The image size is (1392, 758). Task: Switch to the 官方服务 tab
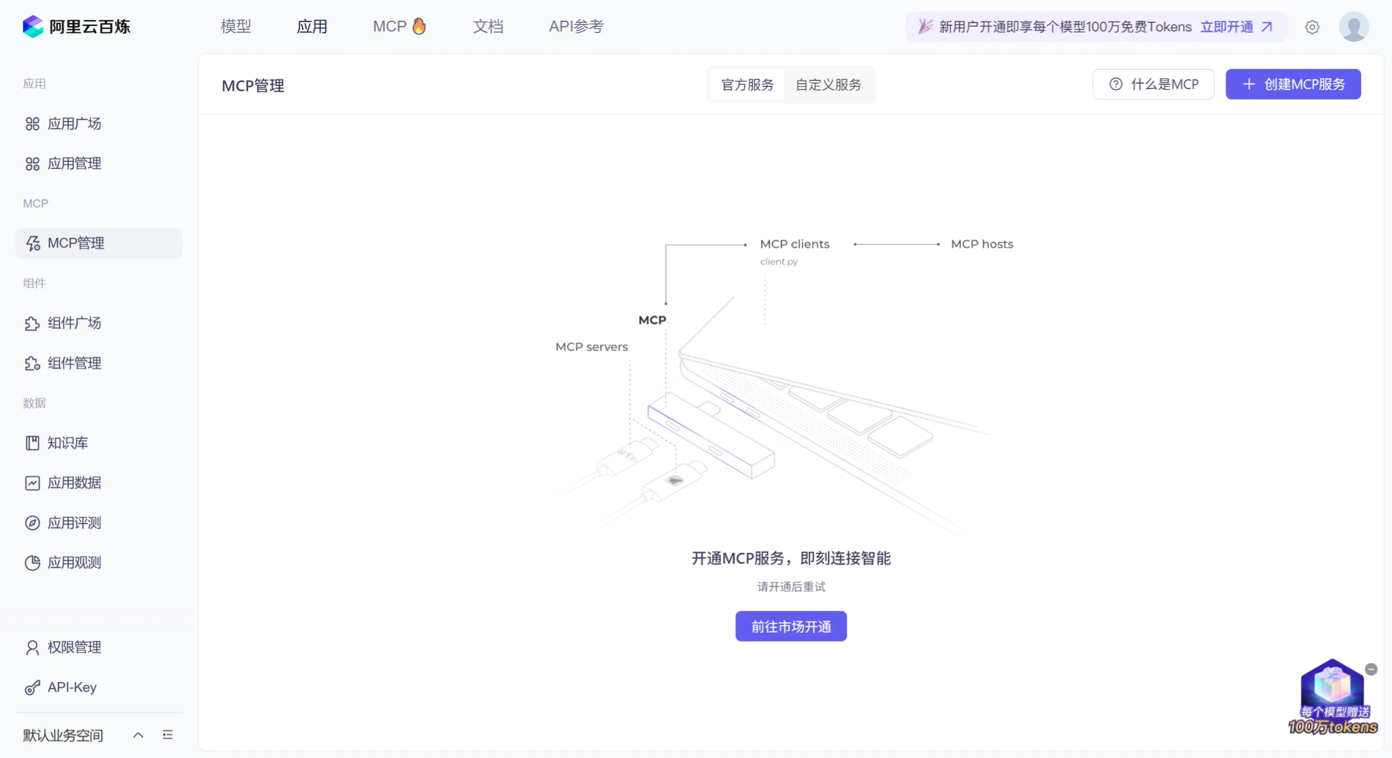[747, 85]
